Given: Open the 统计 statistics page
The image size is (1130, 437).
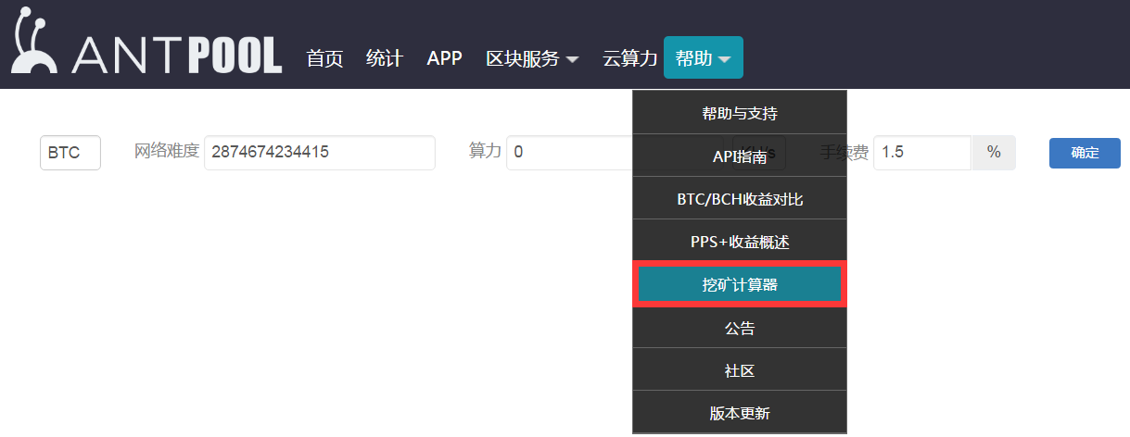Looking at the screenshot, I should pos(384,58).
